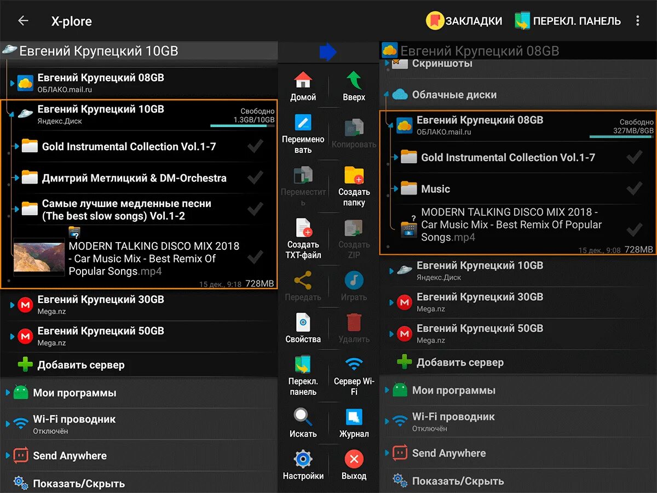Expand the Music folder in right pane
This screenshot has height=493, width=657.
coord(396,189)
